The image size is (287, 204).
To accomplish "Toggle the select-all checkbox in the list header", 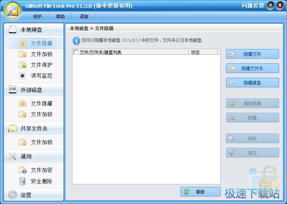I will (x=76, y=52).
